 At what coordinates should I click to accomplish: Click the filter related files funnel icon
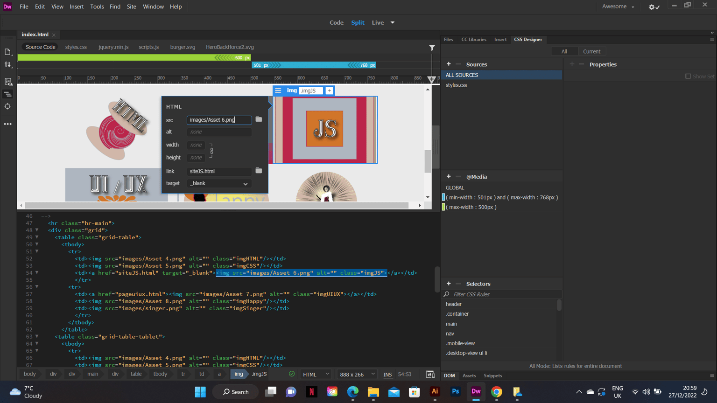[432, 47]
